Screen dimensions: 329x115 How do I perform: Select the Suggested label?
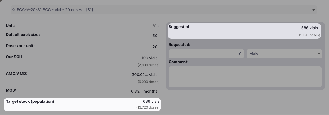180,27
